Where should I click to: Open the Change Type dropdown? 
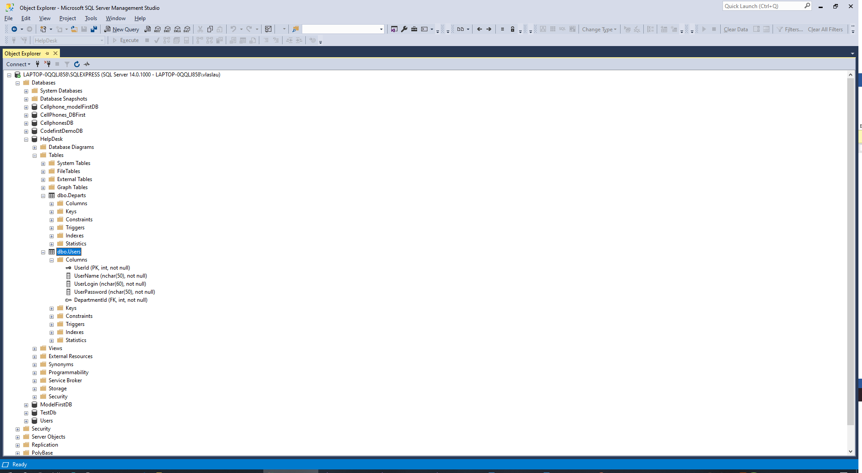599,29
